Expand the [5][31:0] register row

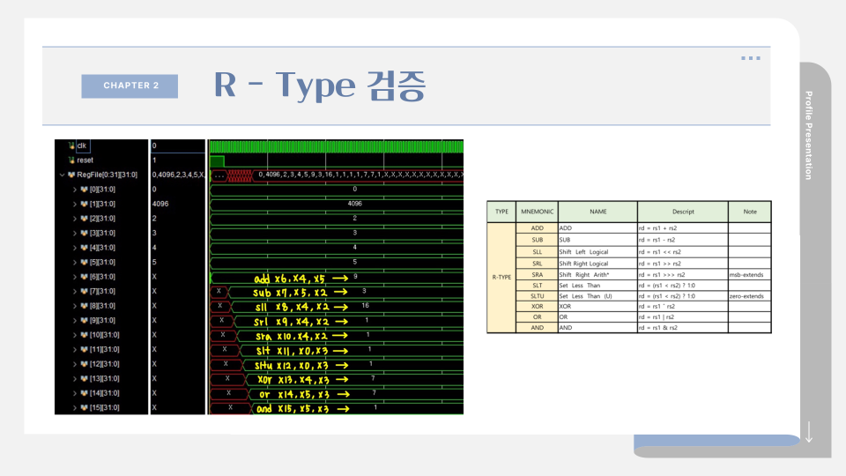74,263
